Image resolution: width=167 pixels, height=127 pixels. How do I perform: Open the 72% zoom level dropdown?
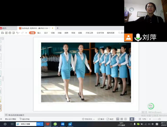click(145, 119)
